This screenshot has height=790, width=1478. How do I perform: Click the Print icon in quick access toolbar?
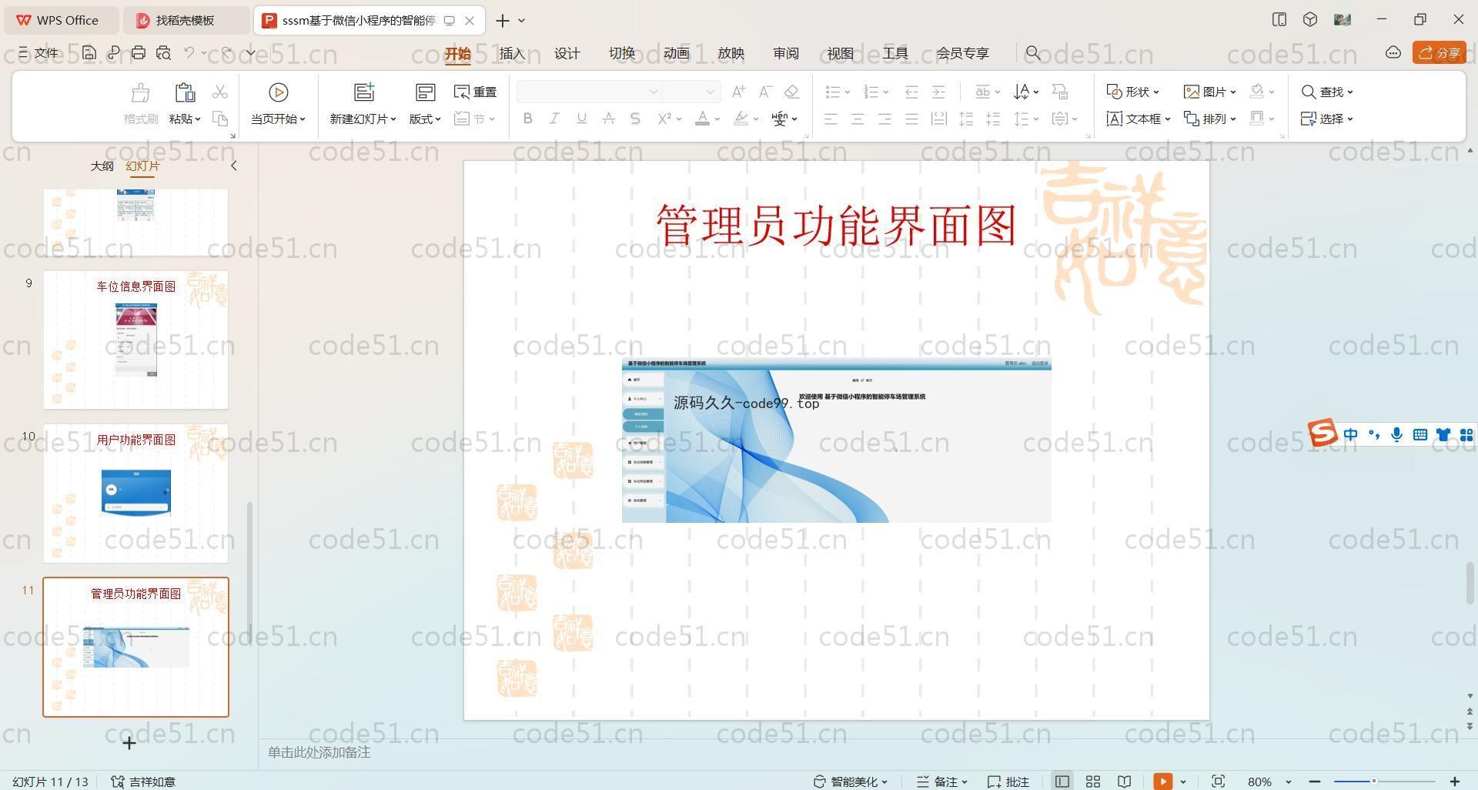click(139, 53)
